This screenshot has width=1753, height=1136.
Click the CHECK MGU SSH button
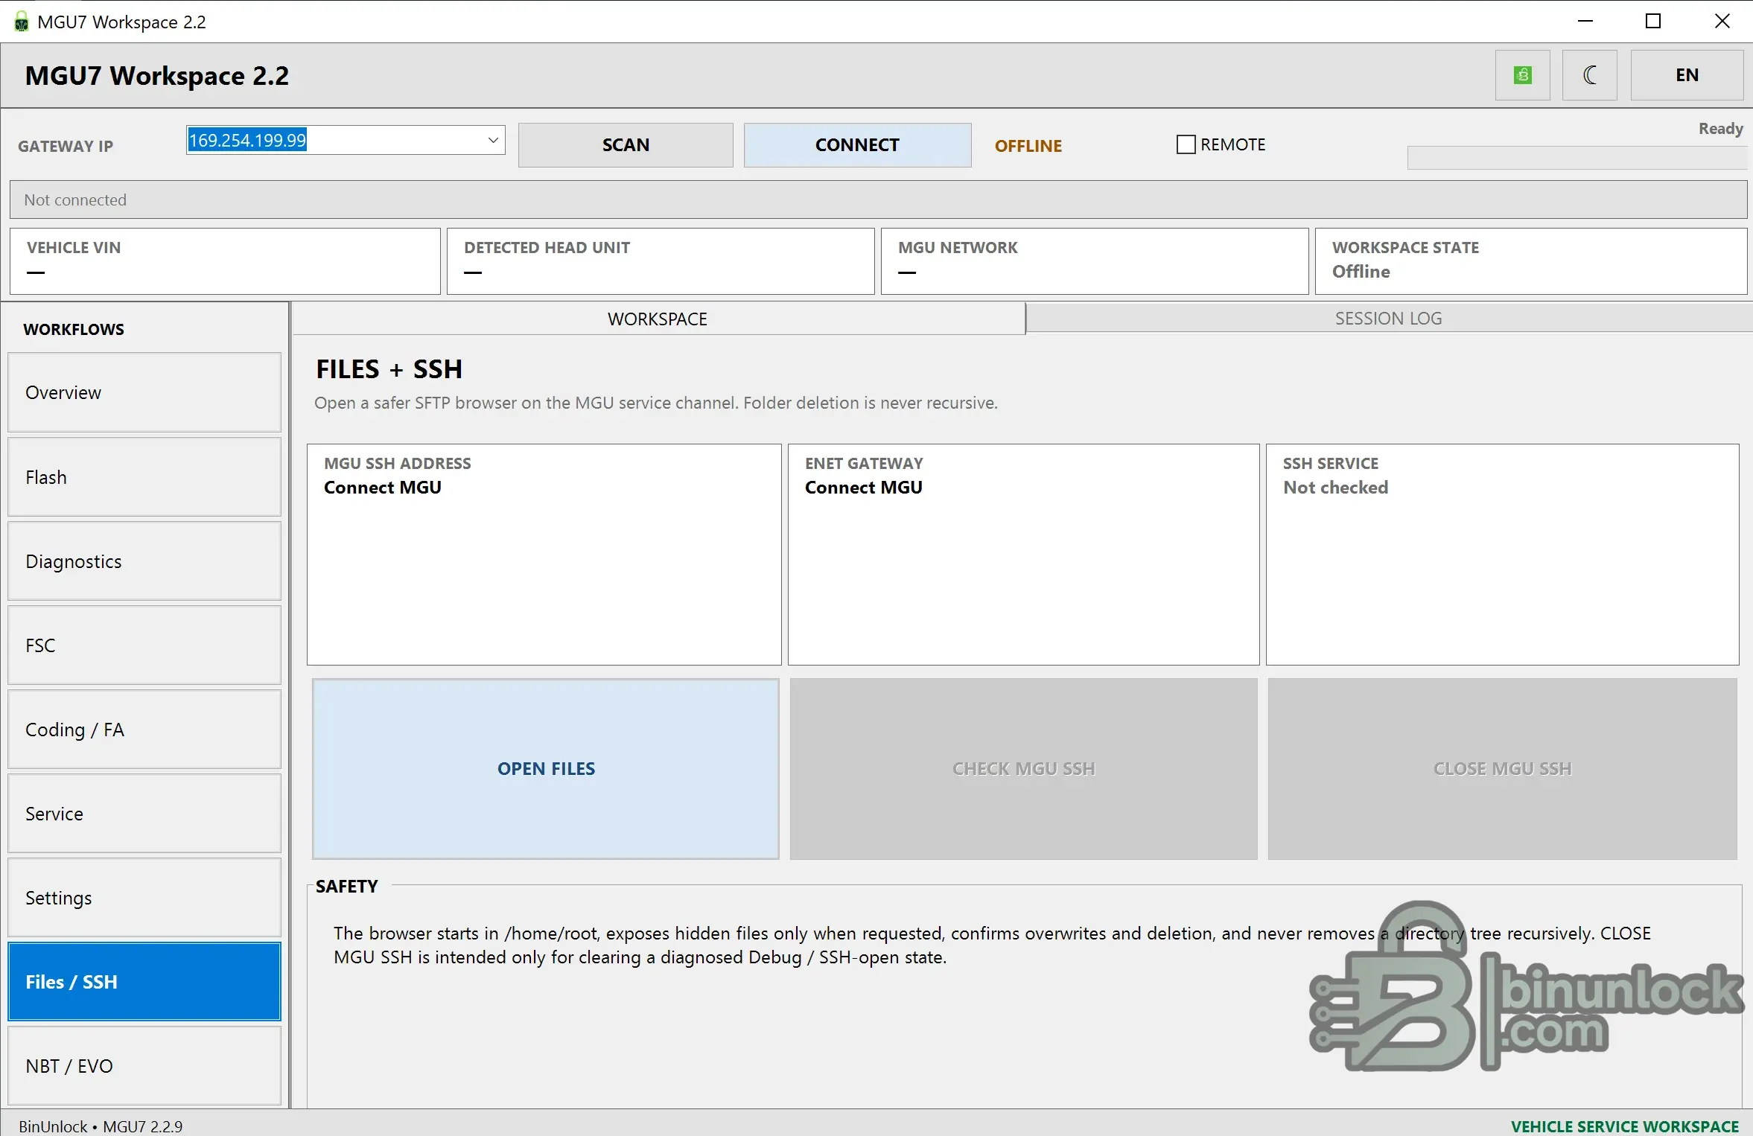(1023, 769)
